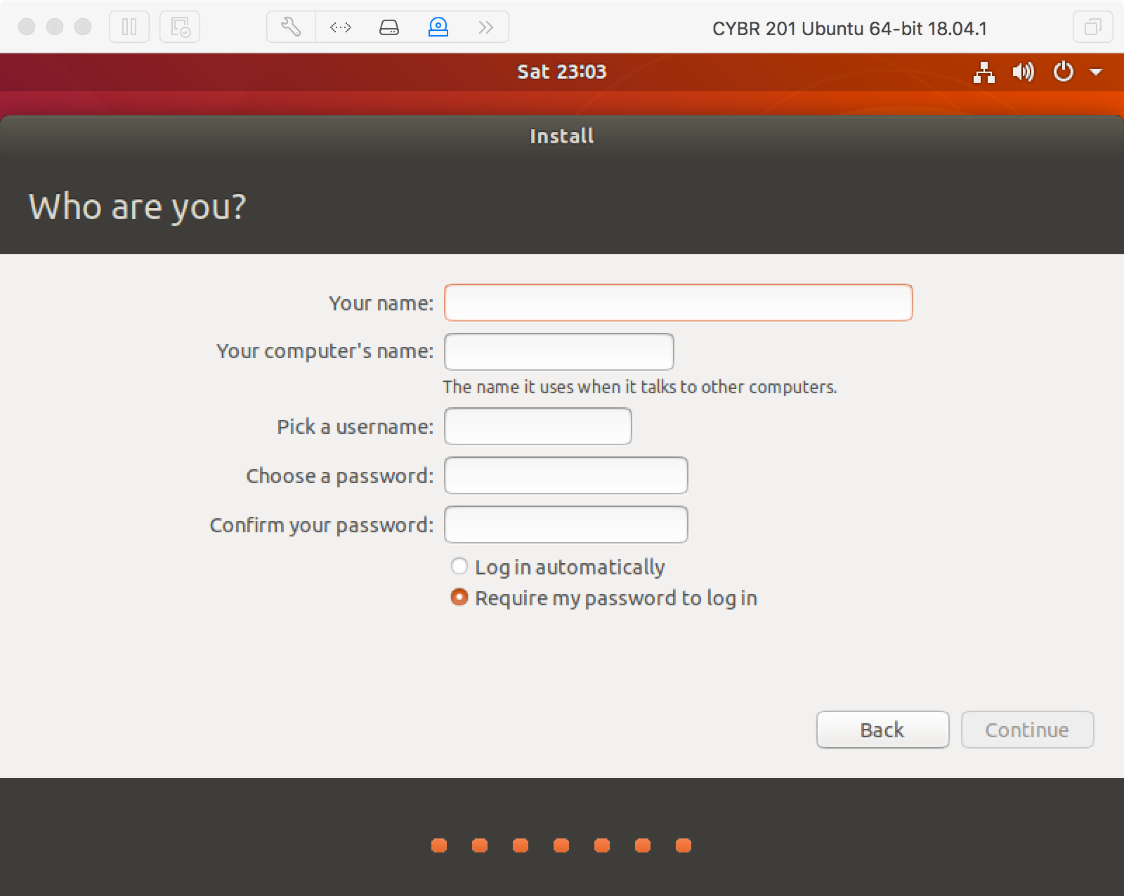Open the Sat 23:03 clock menu
The image size is (1124, 896).
561,72
